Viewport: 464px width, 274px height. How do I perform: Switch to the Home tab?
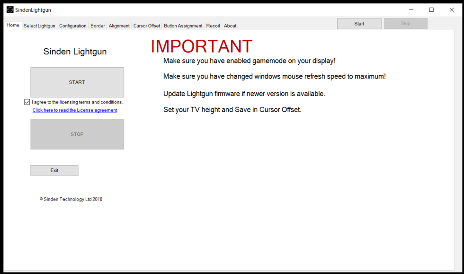coord(13,25)
